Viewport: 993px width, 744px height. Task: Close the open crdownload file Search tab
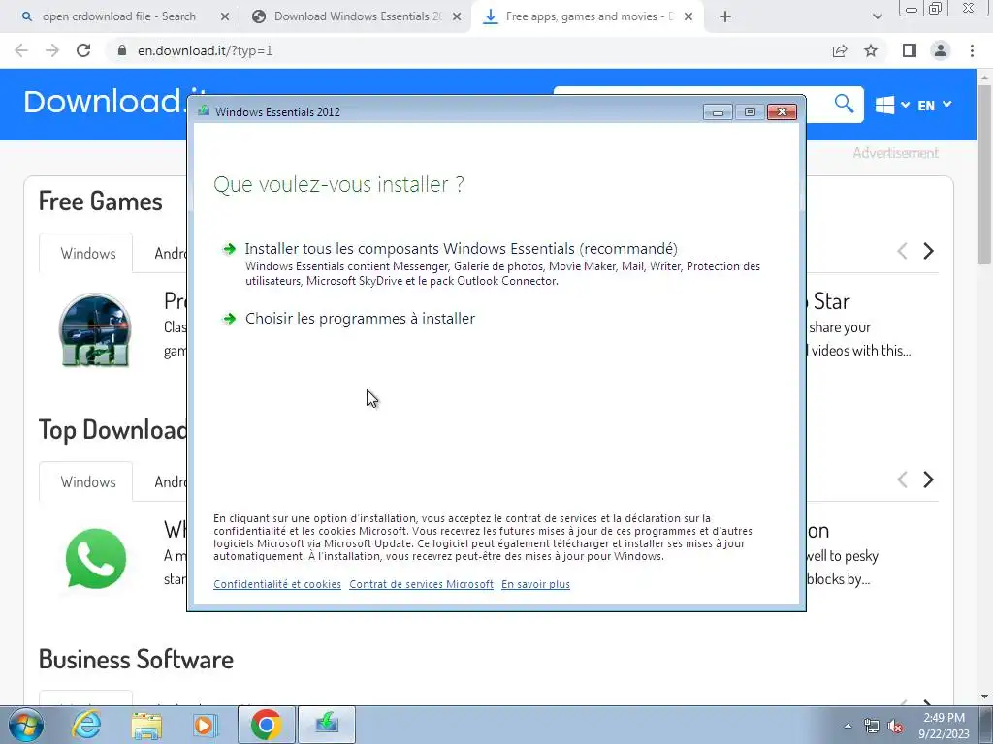224,17
